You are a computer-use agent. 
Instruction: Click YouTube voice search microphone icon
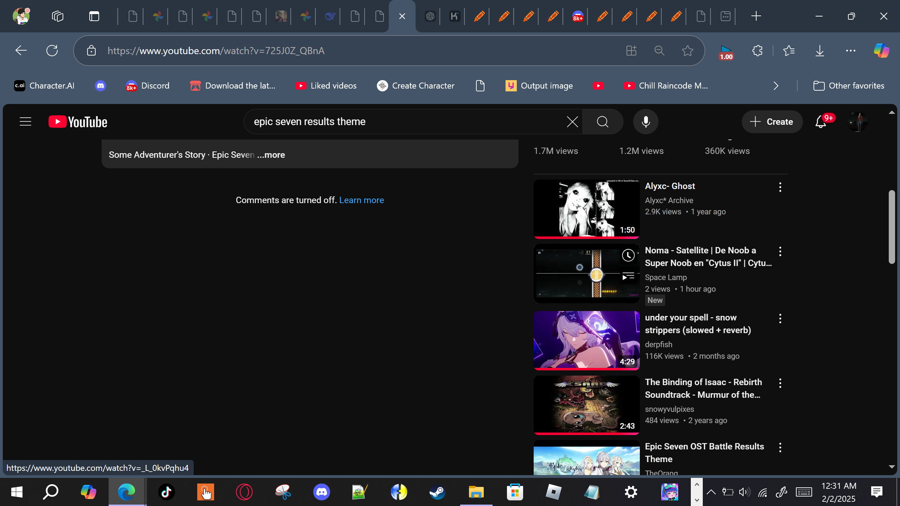[x=645, y=122]
